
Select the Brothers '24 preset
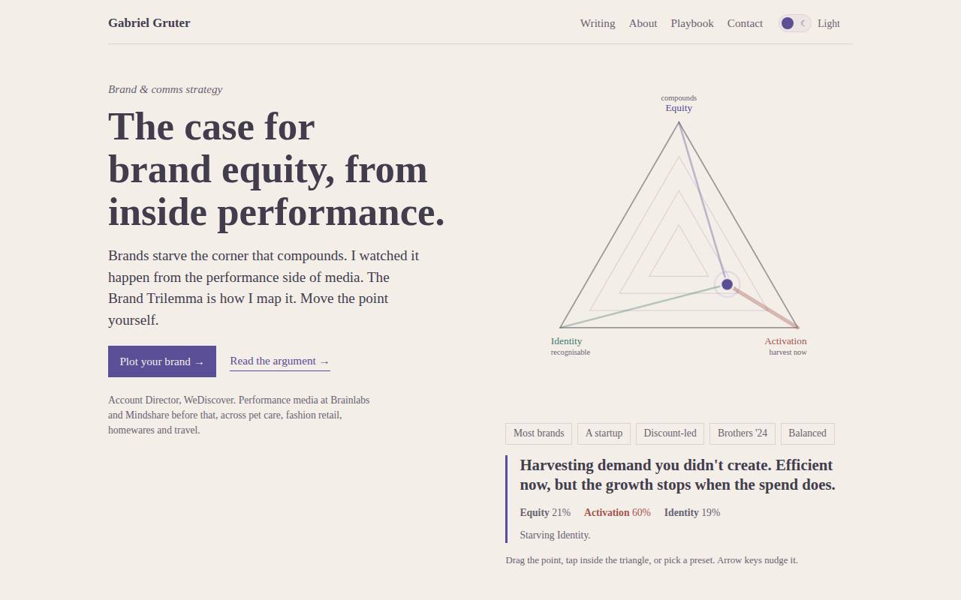743,433
